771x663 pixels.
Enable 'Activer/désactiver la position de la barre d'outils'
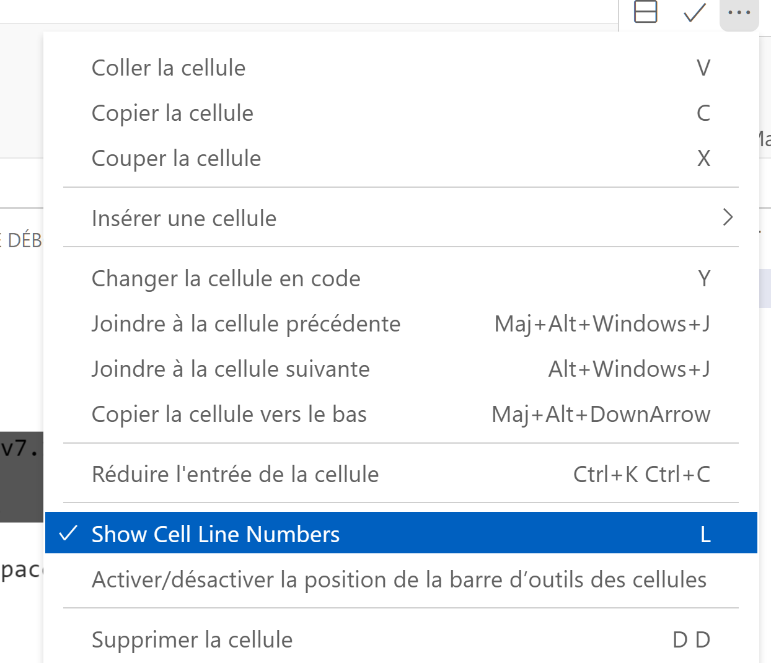pos(399,579)
